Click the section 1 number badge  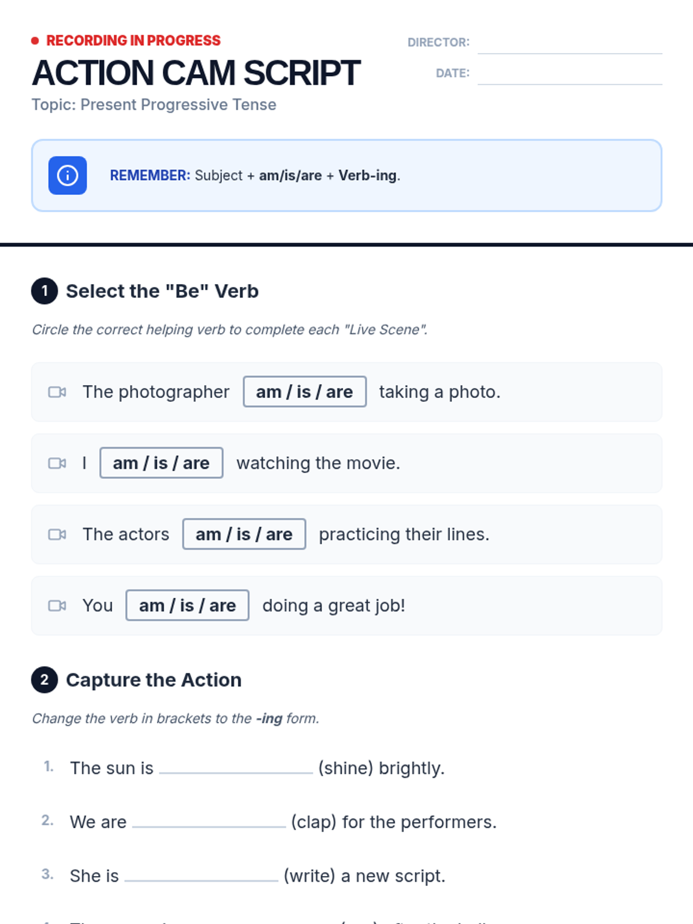44,291
